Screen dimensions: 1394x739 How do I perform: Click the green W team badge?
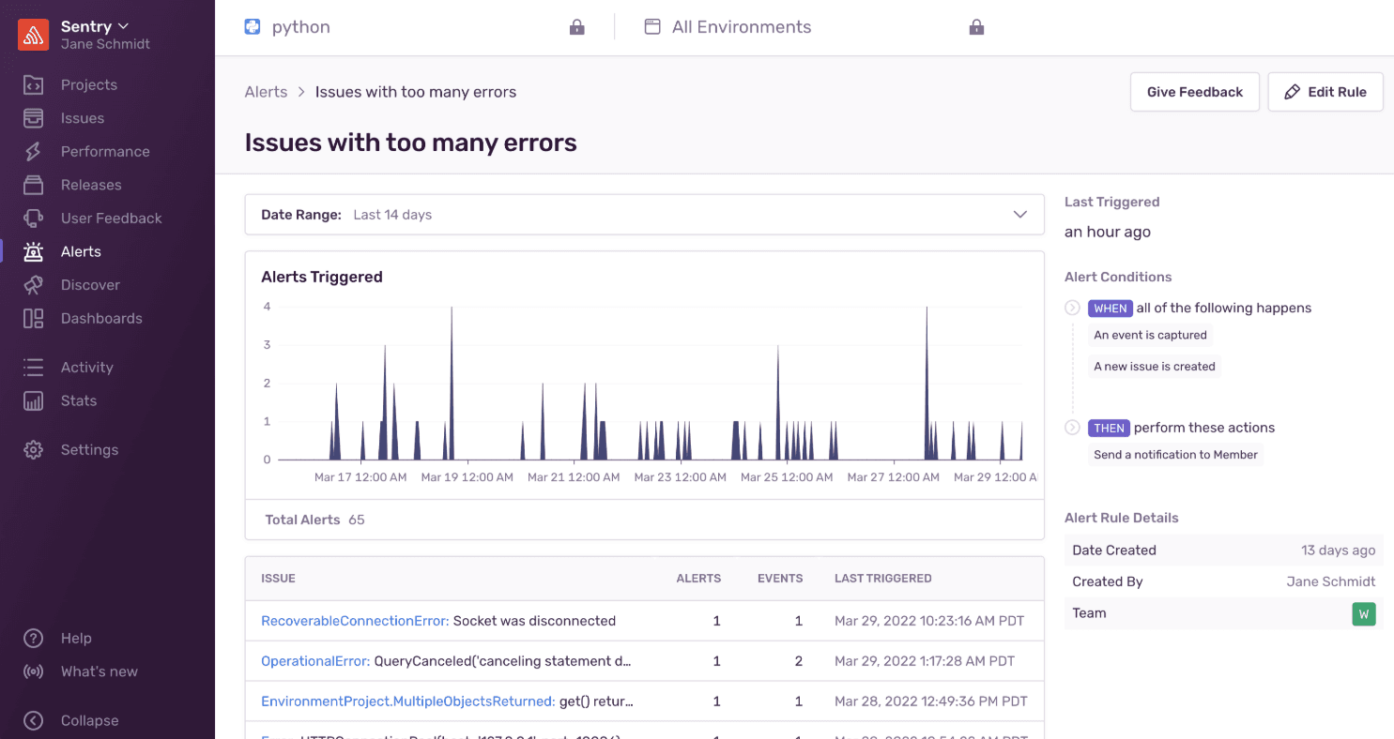click(x=1364, y=613)
